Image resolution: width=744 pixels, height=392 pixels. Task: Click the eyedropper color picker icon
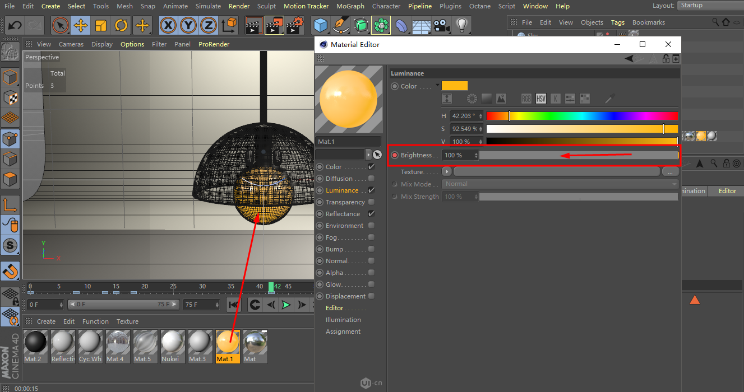coord(611,99)
